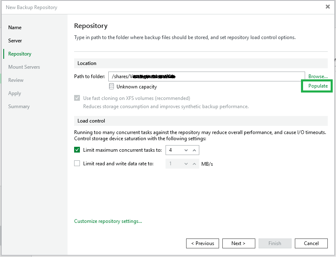Decrease the concurrent tasks value

point(186,150)
